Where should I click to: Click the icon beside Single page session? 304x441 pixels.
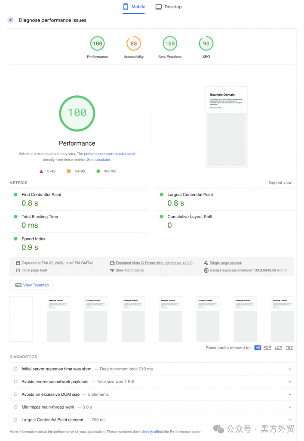[x=206, y=263]
